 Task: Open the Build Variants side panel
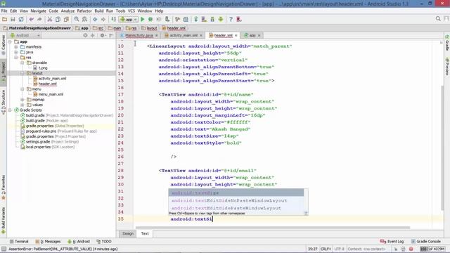[4, 220]
